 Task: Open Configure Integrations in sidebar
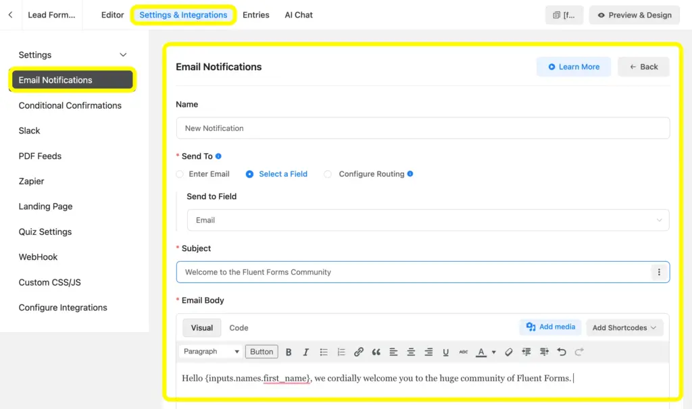pyautogui.click(x=63, y=308)
